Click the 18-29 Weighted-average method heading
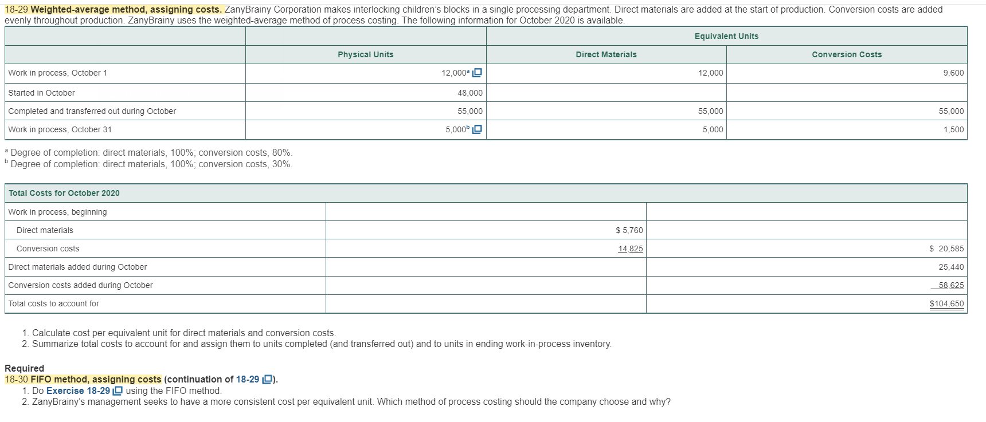 coord(114,10)
